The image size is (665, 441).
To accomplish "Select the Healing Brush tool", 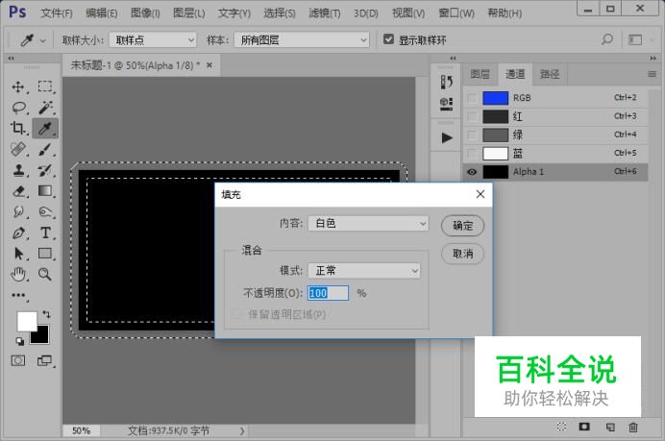I will coord(18,149).
